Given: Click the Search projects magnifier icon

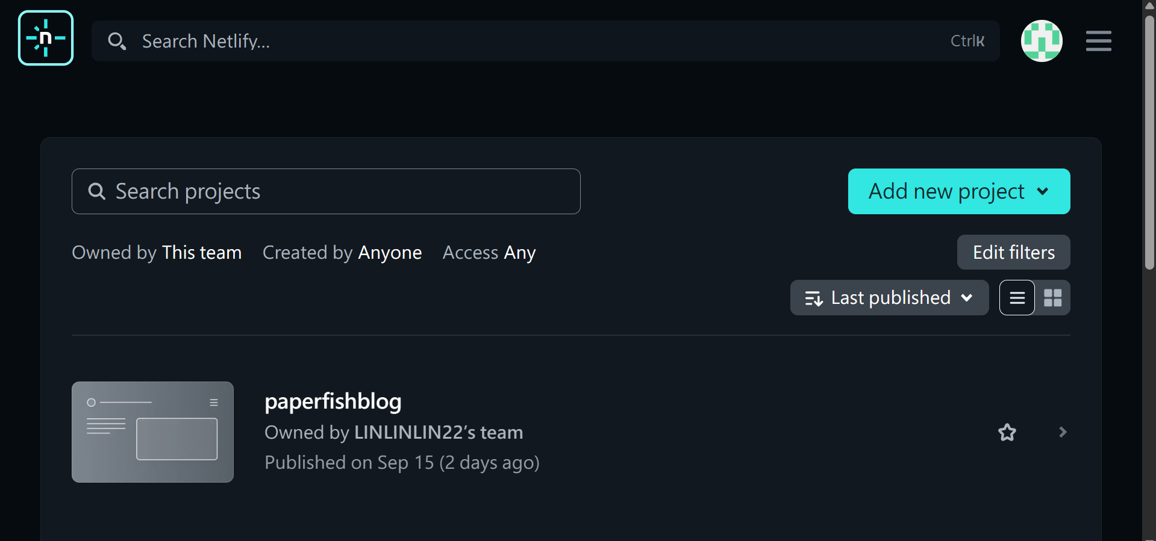Looking at the screenshot, I should (x=96, y=191).
